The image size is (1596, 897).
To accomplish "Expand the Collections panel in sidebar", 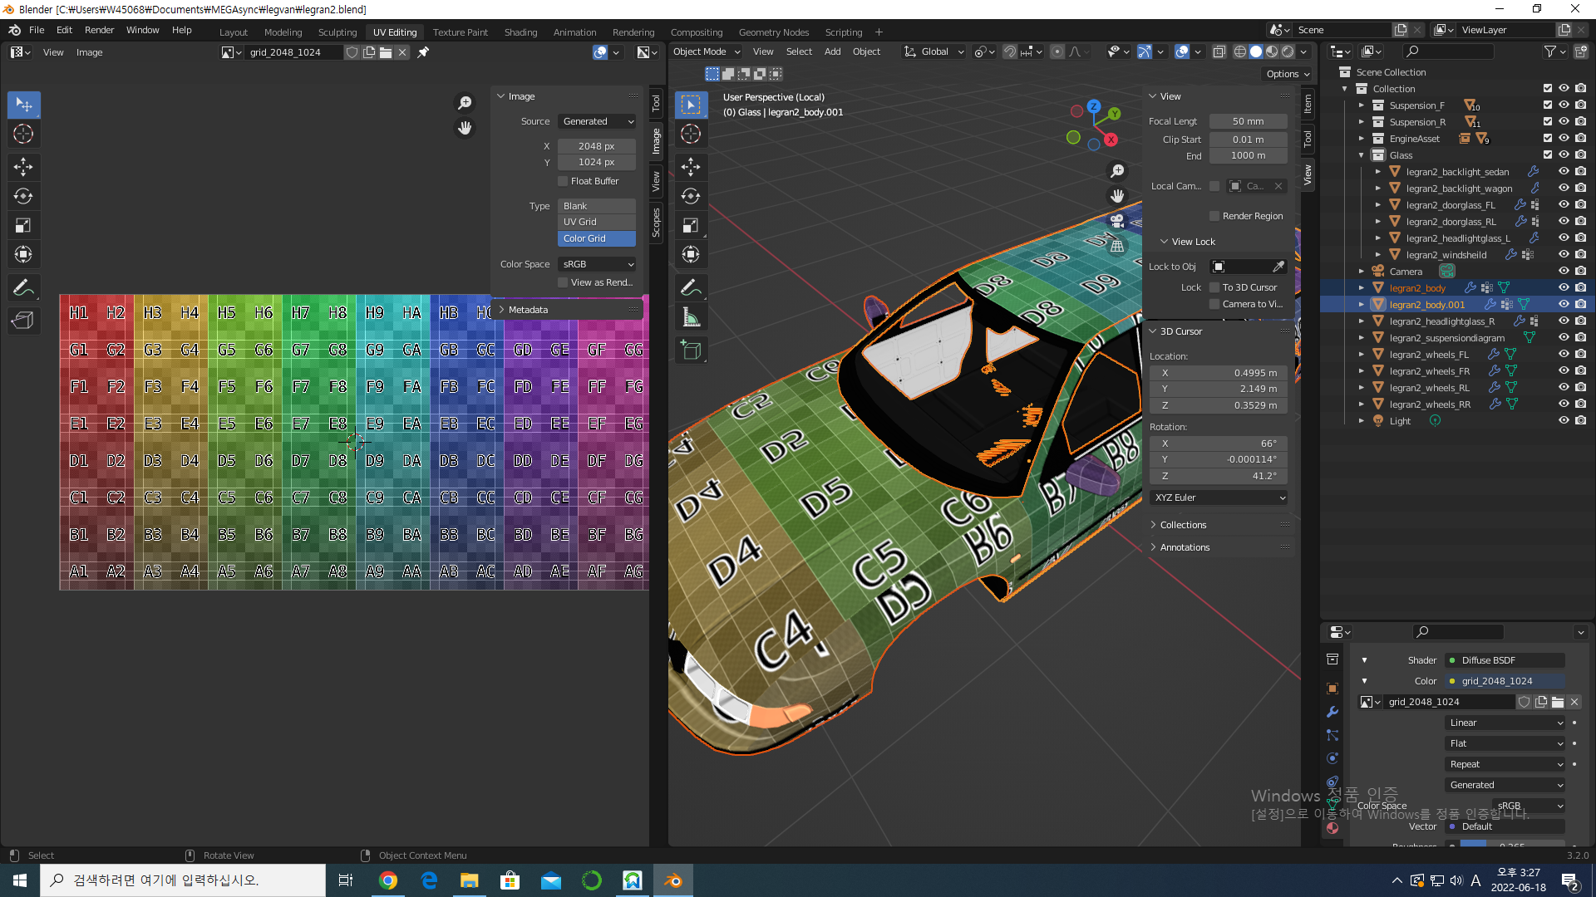I will pos(1183,525).
